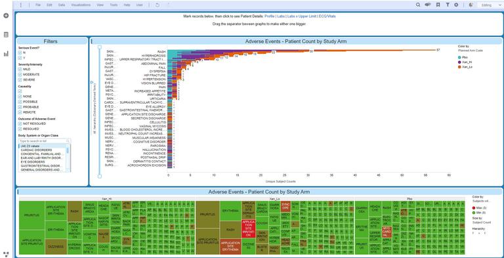
Task: Toggle the RESOLVED outcome checkbox
Action: tap(20, 129)
